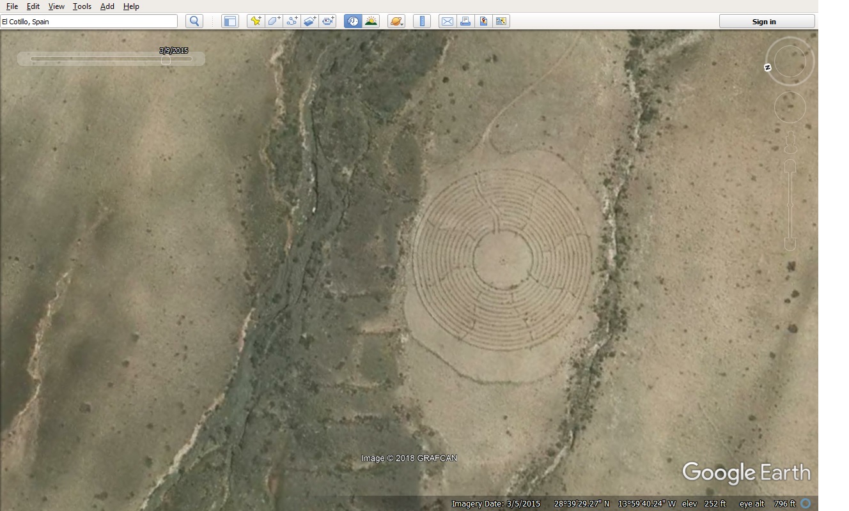Add a placemark with the pushpin icon

(256, 21)
